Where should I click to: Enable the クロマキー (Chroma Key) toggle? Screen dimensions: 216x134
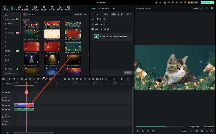pyautogui.click(x=93, y=19)
